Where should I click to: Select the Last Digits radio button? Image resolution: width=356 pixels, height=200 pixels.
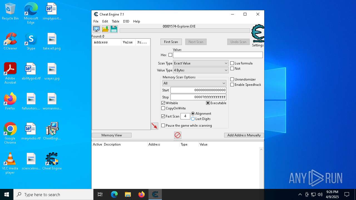click(193, 119)
